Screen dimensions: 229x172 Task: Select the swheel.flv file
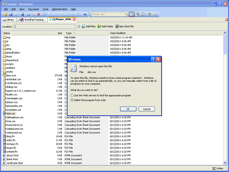pos(12,152)
